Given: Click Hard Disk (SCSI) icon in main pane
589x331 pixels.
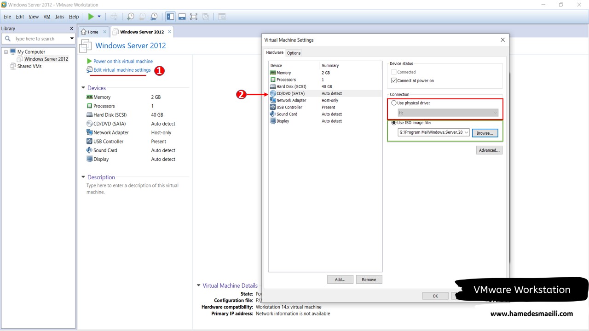Looking at the screenshot, I should coord(90,115).
